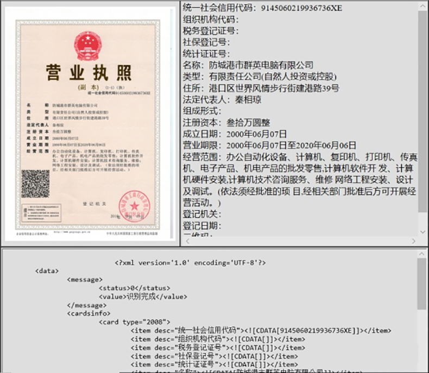This screenshot has height=373, width=429.
Task: Click scroll-up arrow of the XML output panel
Action: coord(422,254)
